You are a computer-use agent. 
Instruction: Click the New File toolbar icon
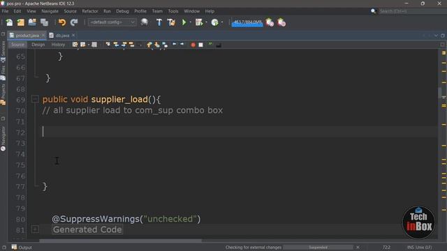point(9,22)
